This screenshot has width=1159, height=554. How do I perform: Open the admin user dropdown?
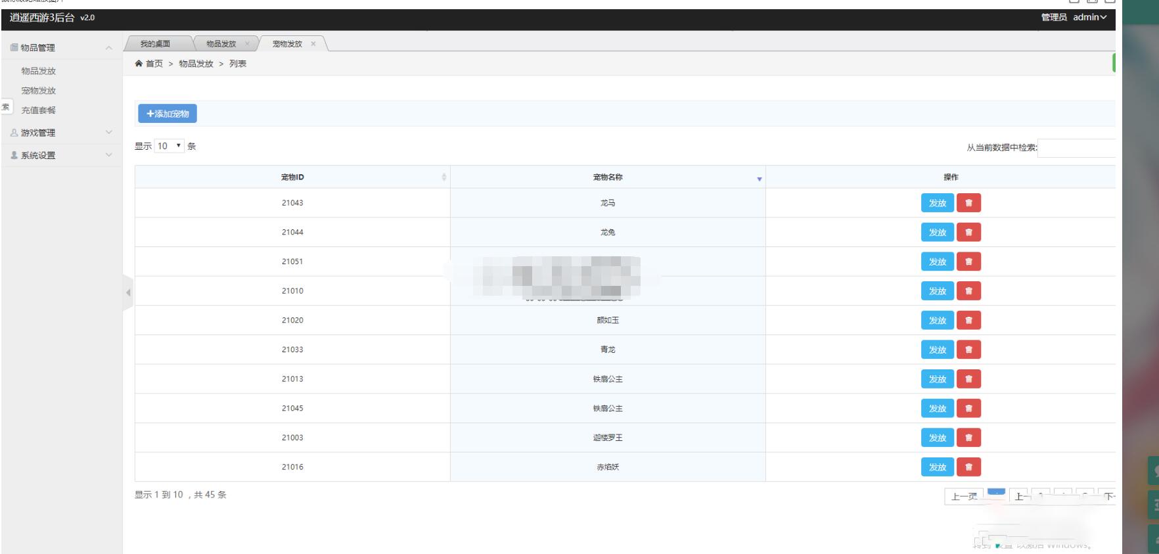(x=1089, y=17)
